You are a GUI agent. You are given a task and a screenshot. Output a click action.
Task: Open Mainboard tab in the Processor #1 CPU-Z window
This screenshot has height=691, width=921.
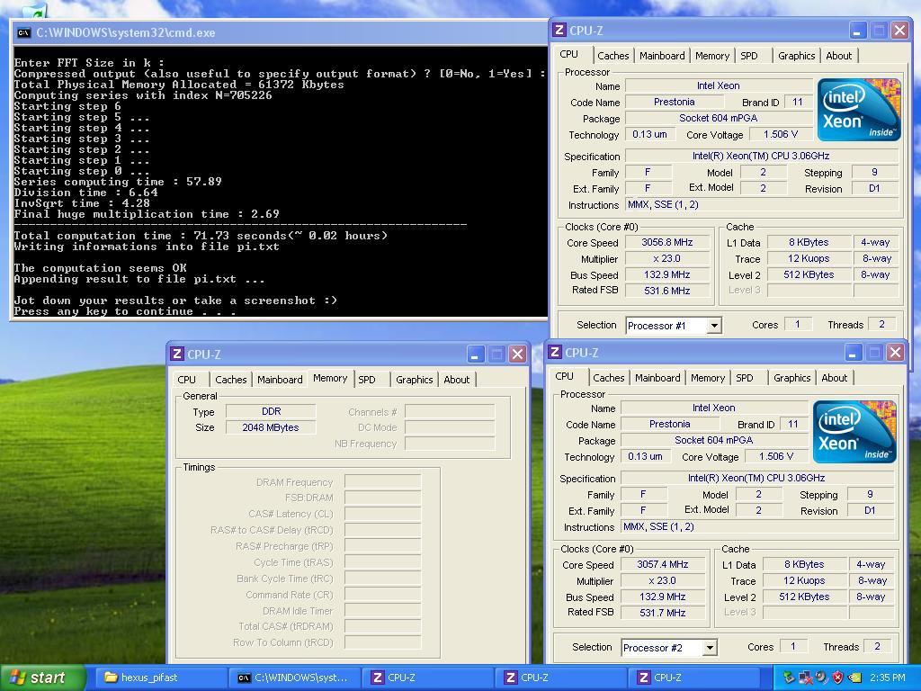662,56
